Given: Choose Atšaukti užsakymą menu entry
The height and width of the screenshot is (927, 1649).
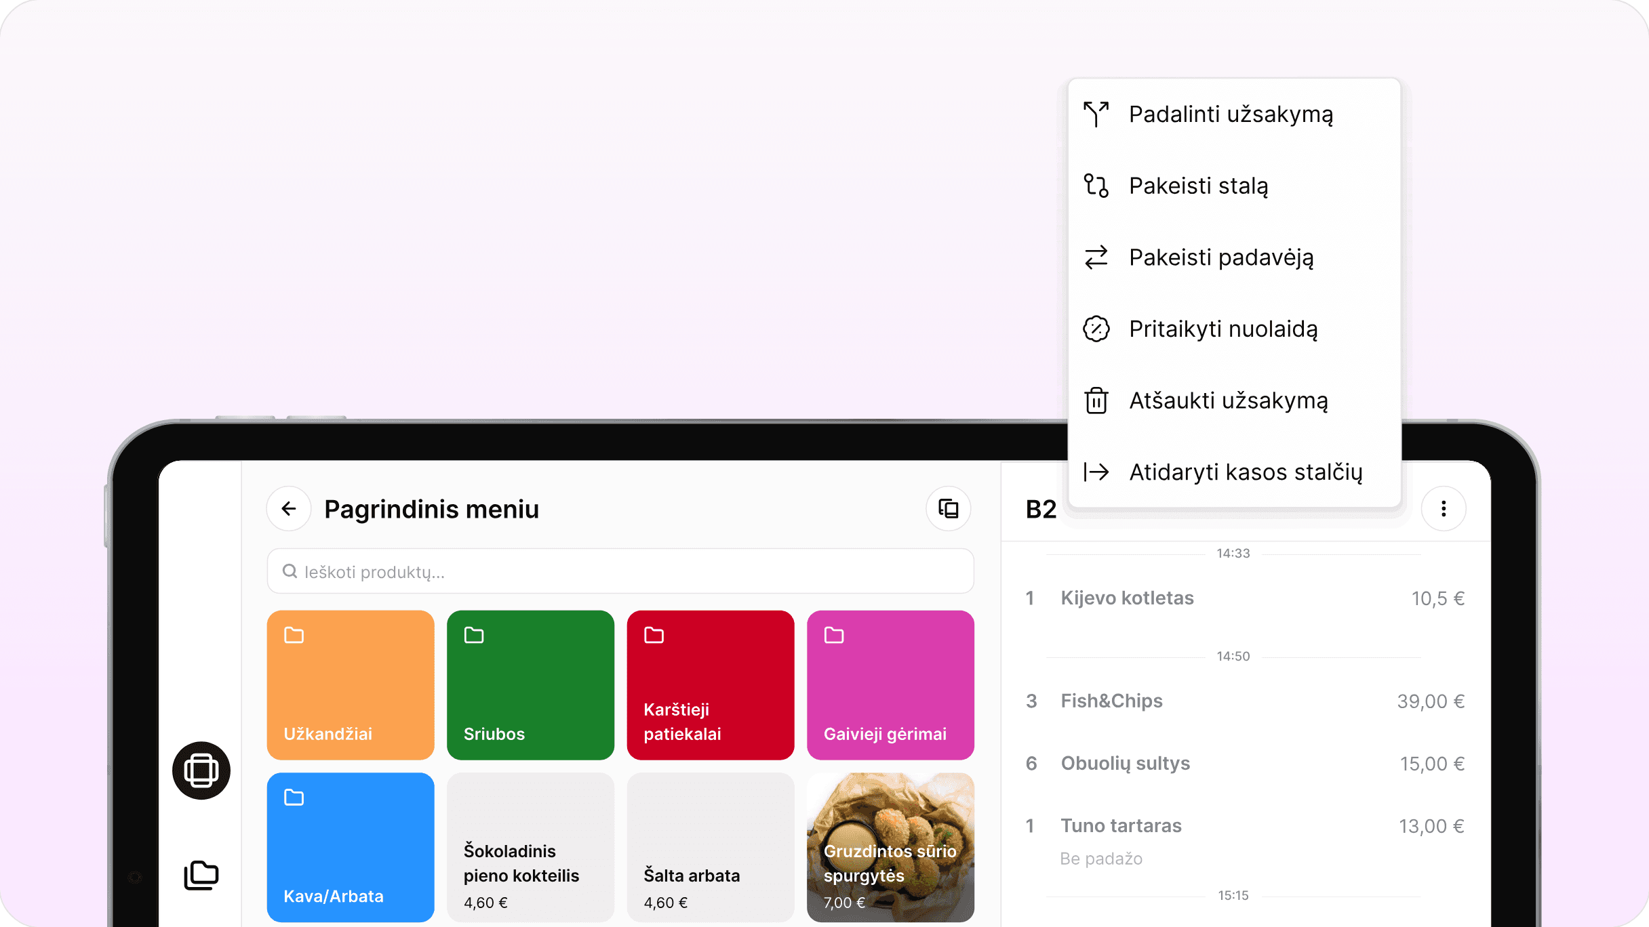Looking at the screenshot, I should pos(1234,400).
